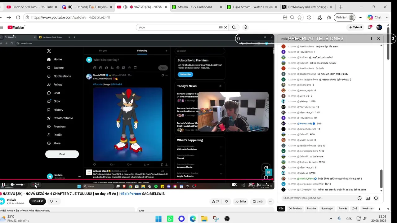This screenshot has height=223, width=397.
Task: Seek on the red video progress bar
Action: pos(136,180)
